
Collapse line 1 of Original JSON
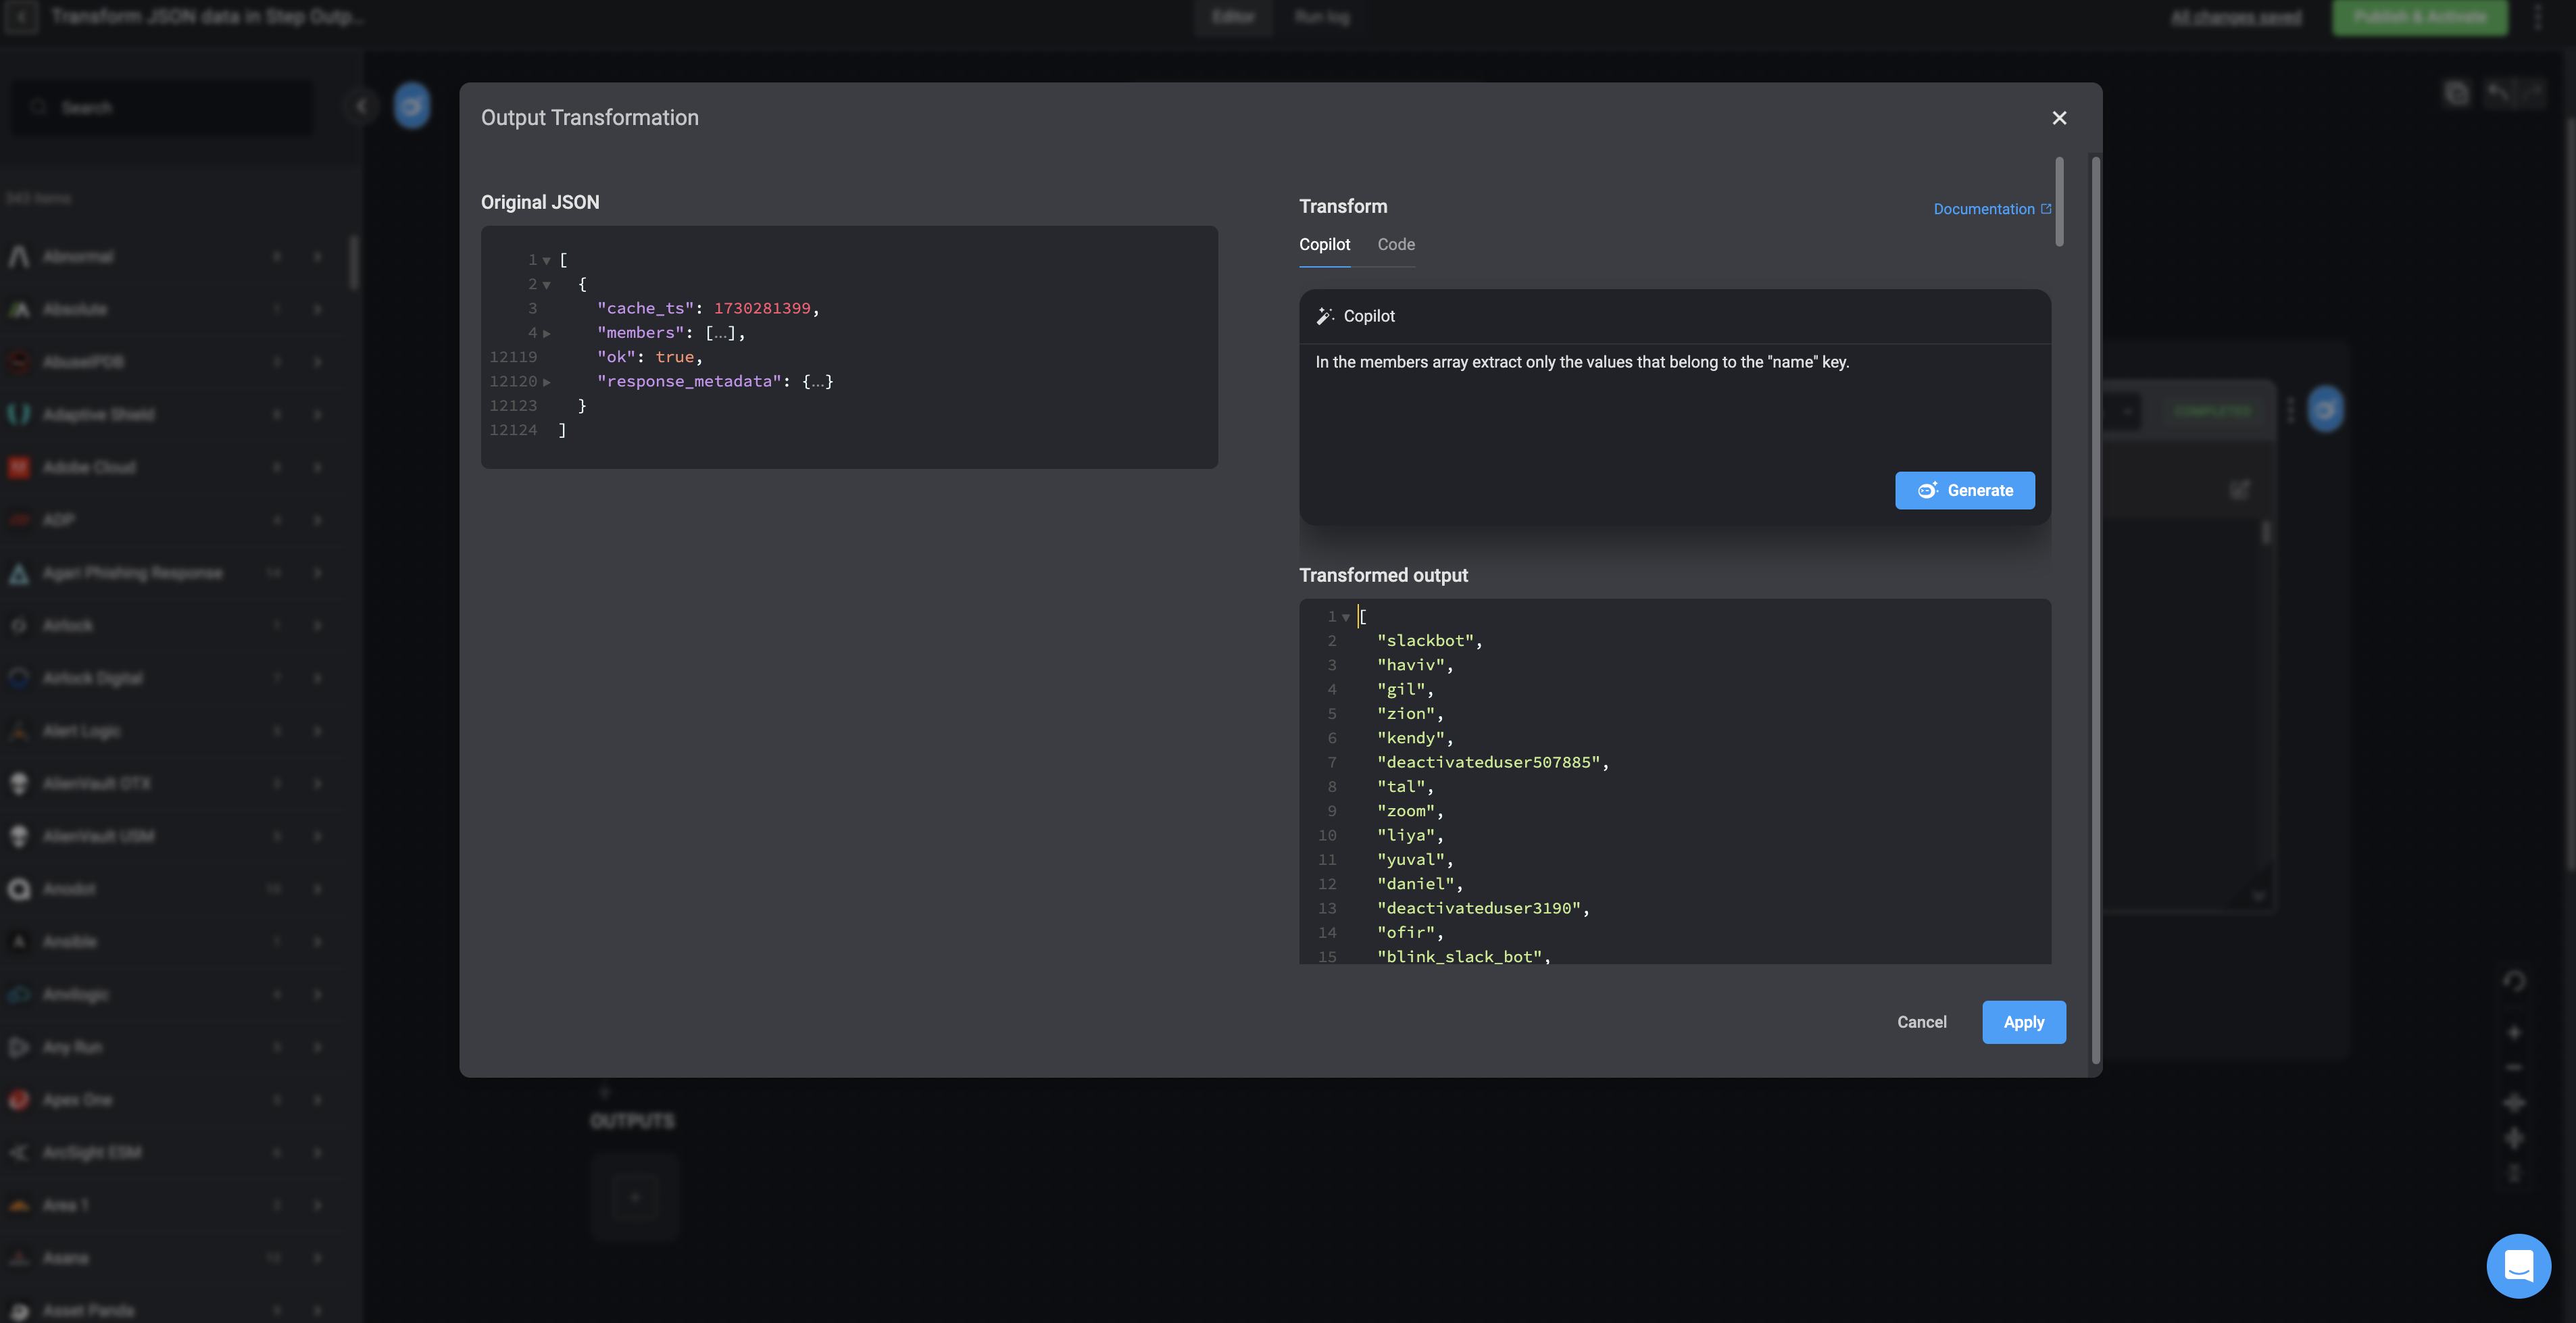pos(547,260)
